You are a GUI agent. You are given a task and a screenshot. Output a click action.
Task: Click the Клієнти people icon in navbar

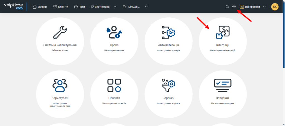(55, 7)
